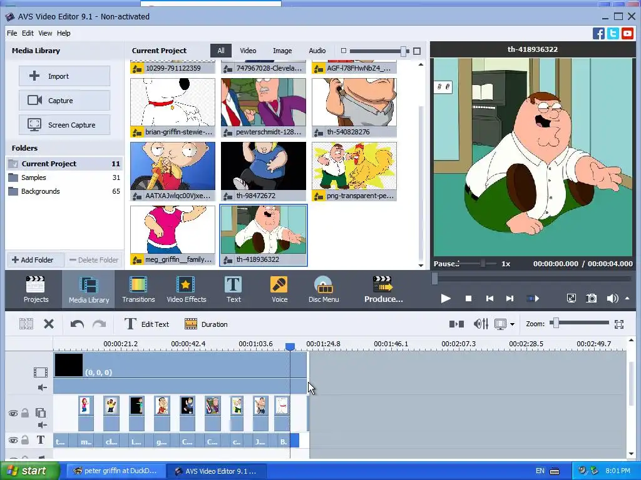Open the Projects panel
Screen dimensions: 641x480
(36, 289)
